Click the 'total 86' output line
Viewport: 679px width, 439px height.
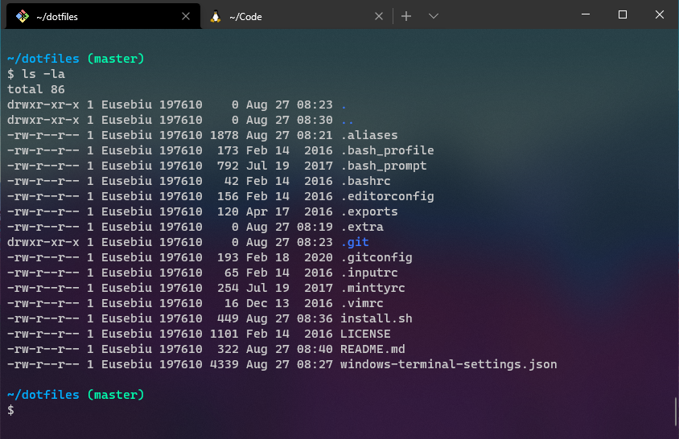click(x=36, y=89)
